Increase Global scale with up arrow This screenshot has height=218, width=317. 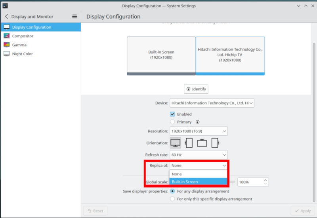pos(265,180)
